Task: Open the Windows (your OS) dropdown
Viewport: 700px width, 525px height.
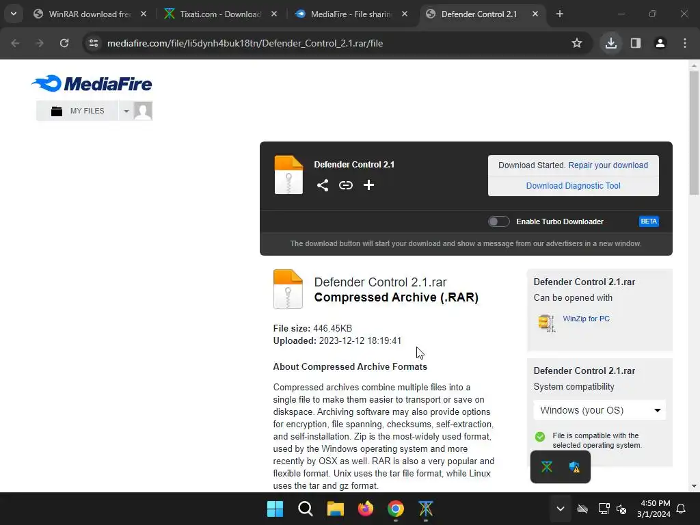Action: [600, 410]
